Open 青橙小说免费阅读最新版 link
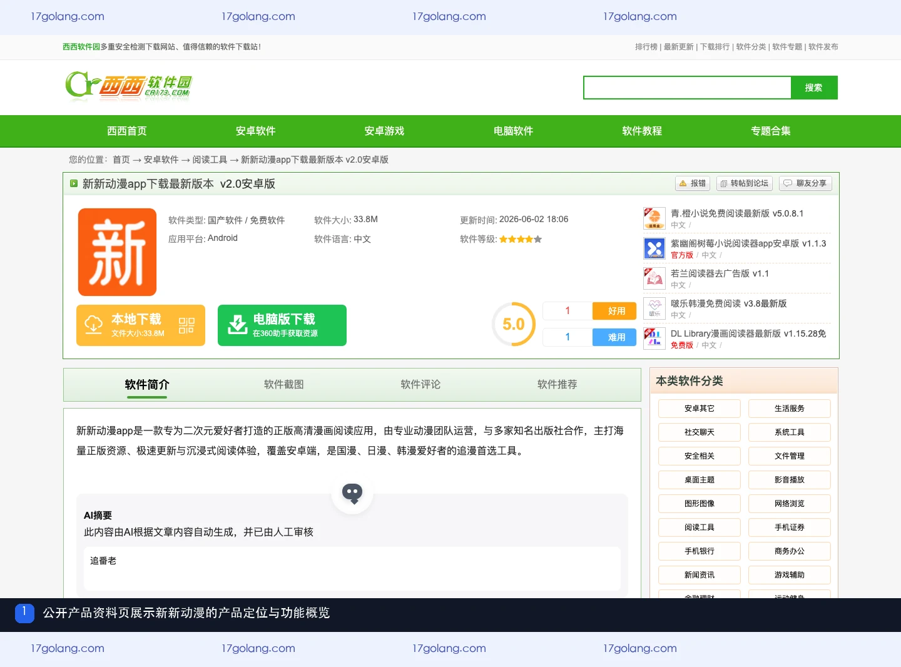This screenshot has height=667, width=901. pyautogui.click(x=737, y=213)
